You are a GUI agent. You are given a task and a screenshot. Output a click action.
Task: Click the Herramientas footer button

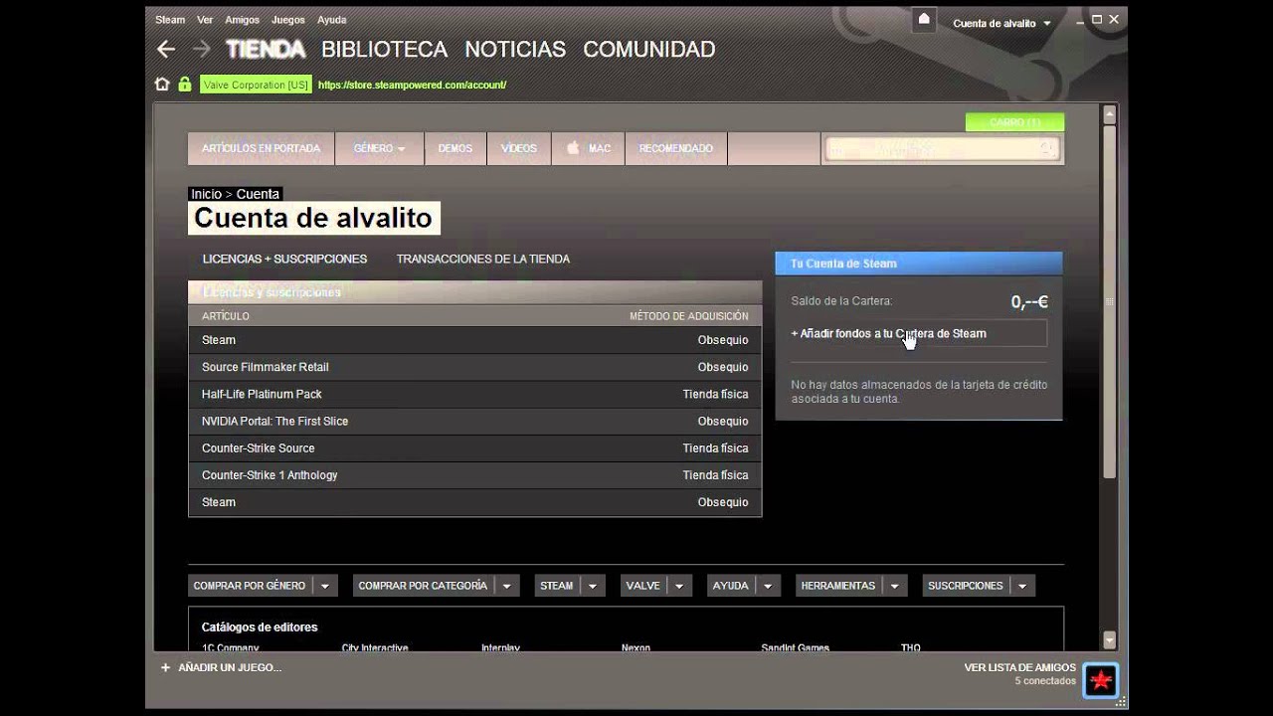[838, 586]
